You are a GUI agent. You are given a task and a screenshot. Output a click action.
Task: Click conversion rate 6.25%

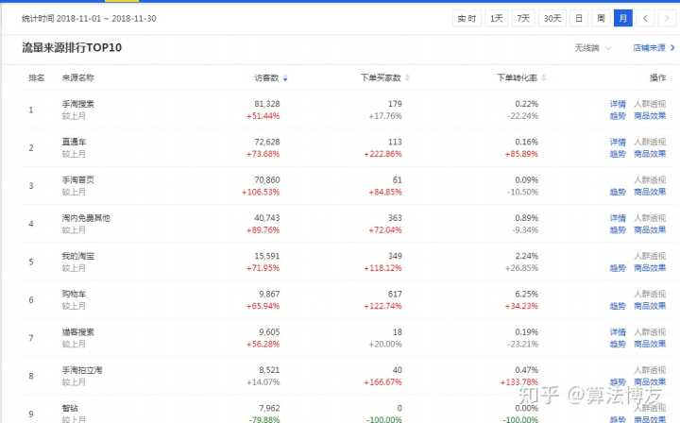(526, 294)
